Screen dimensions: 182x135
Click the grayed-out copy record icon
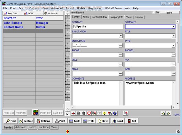pos(99,113)
